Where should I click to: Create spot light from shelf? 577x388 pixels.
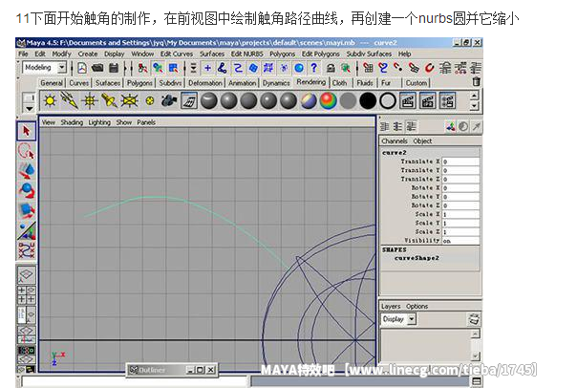tap(109, 100)
